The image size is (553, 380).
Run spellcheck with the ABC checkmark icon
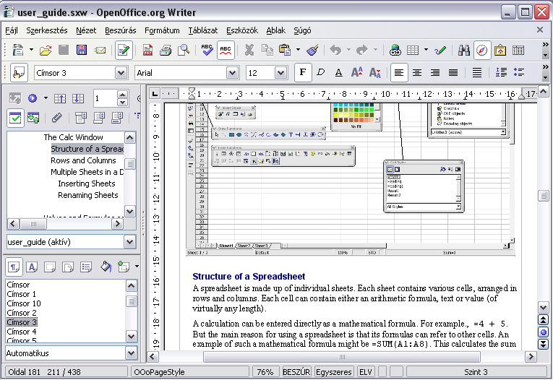tap(207, 50)
